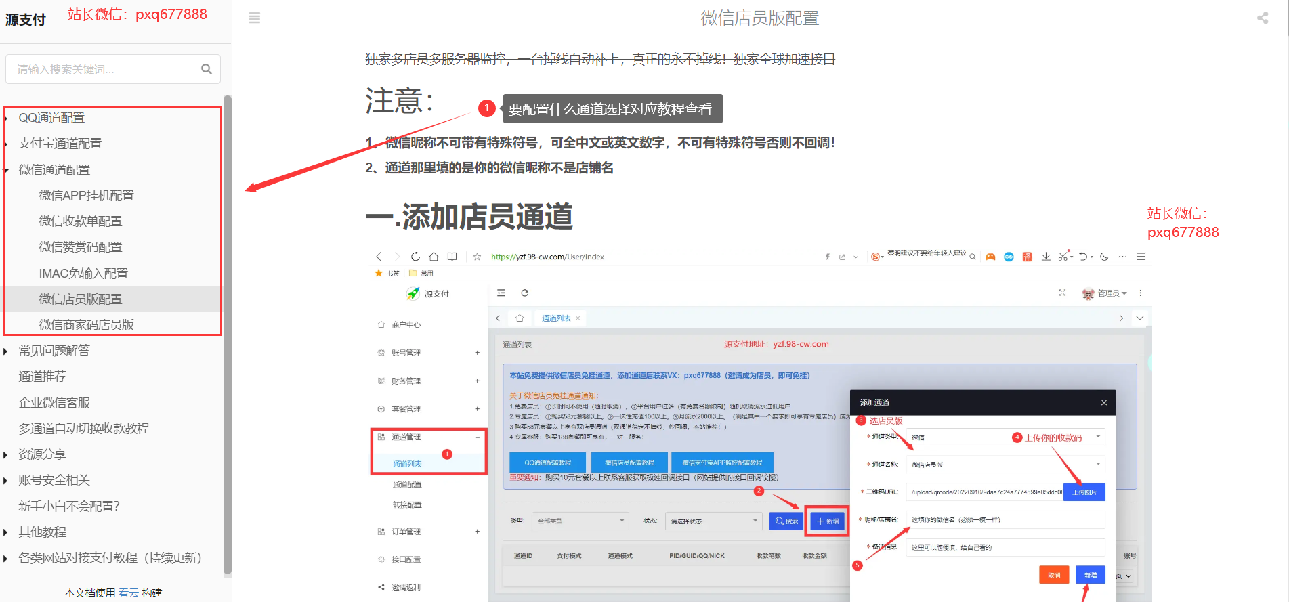Viewport: 1289px width, 602px height.
Task: Open 各类网站对接支付教程 section
Action: coord(110,558)
